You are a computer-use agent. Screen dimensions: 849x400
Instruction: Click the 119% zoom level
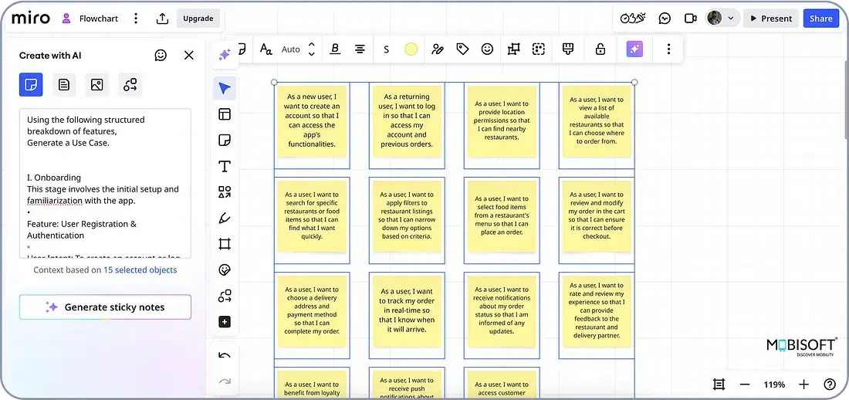(x=774, y=385)
